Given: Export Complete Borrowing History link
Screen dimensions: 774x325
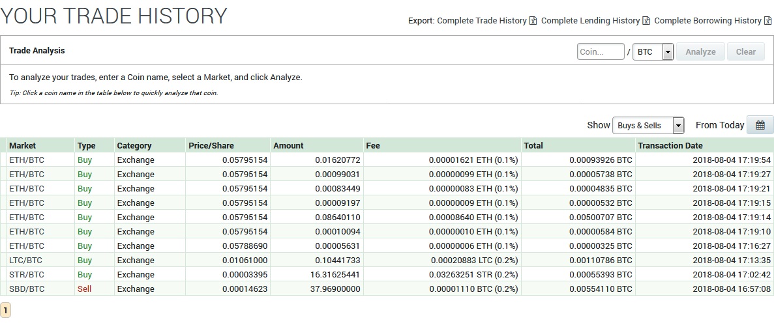Looking at the screenshot, I should point(707,21).
